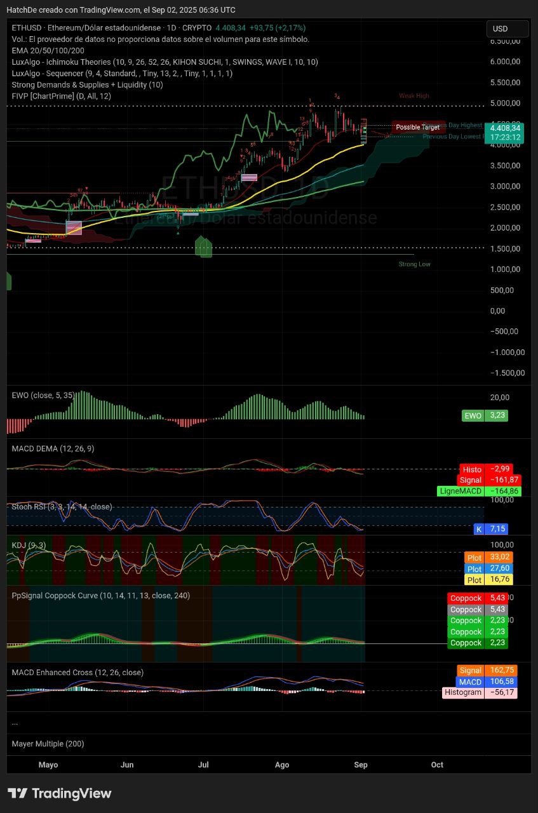
Task: Expand the Mayer Multiple (200) pane
Action: (48, 744)
